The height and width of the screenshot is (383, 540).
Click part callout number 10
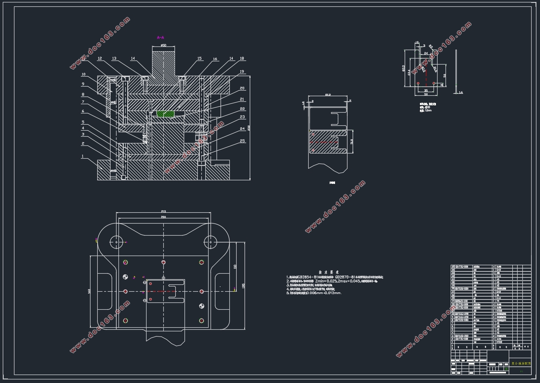84,74
